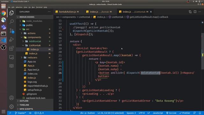Image resolution: width=204 pixels, height=115 pixels.
Task: Expand the TIMELINE section
Action: click(x=24, y=105)
